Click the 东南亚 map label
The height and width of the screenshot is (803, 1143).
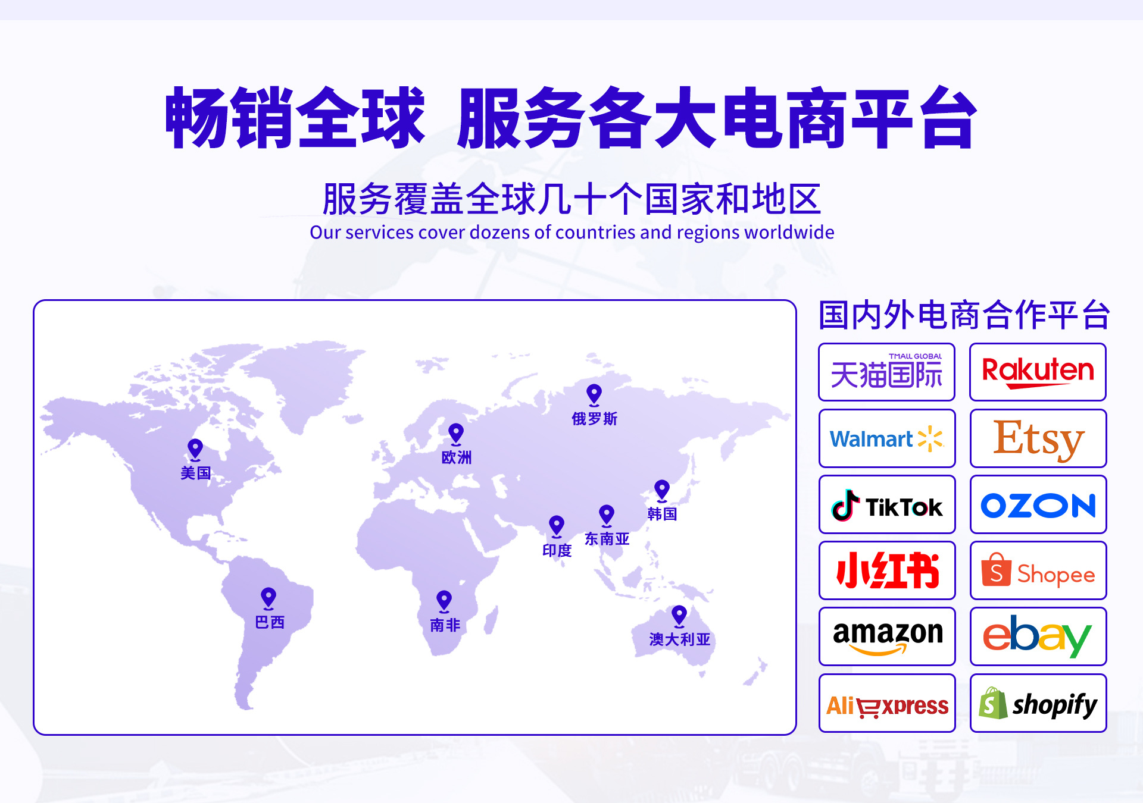click(607, 539)
